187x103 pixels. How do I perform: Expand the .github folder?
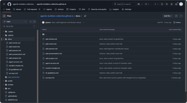tap(3, 35)
